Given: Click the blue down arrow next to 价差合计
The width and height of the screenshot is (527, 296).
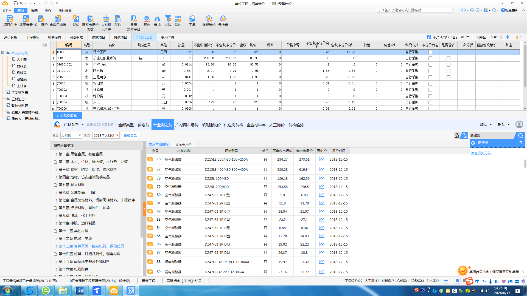Looking at the screenshot, I should (x=508, y=37).
